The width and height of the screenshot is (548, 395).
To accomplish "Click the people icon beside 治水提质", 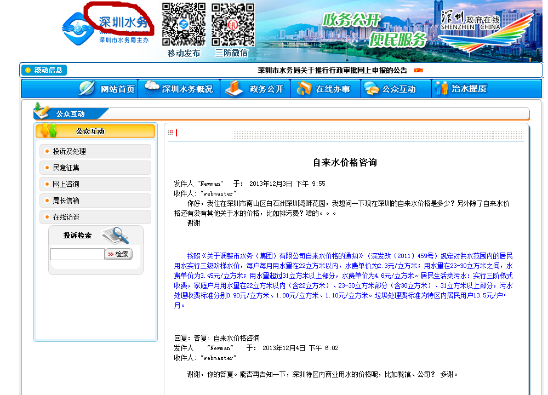I will pos(441,89).
